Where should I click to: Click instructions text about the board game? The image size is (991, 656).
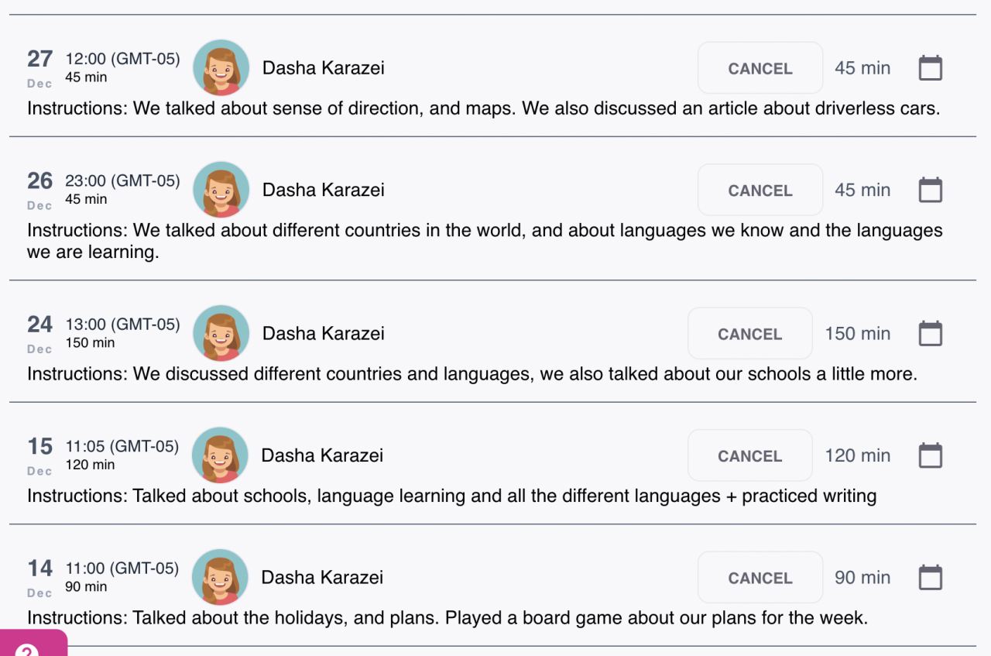[x=447, y=618]
